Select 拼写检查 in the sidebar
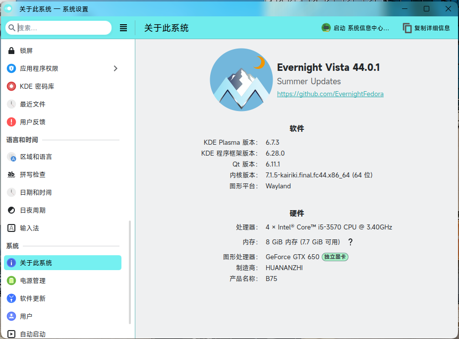 (x=62, y=175)
